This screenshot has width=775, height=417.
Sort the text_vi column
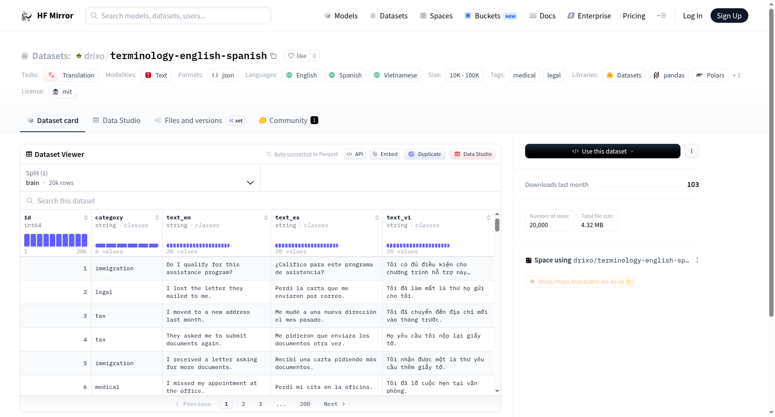(488, 217)
